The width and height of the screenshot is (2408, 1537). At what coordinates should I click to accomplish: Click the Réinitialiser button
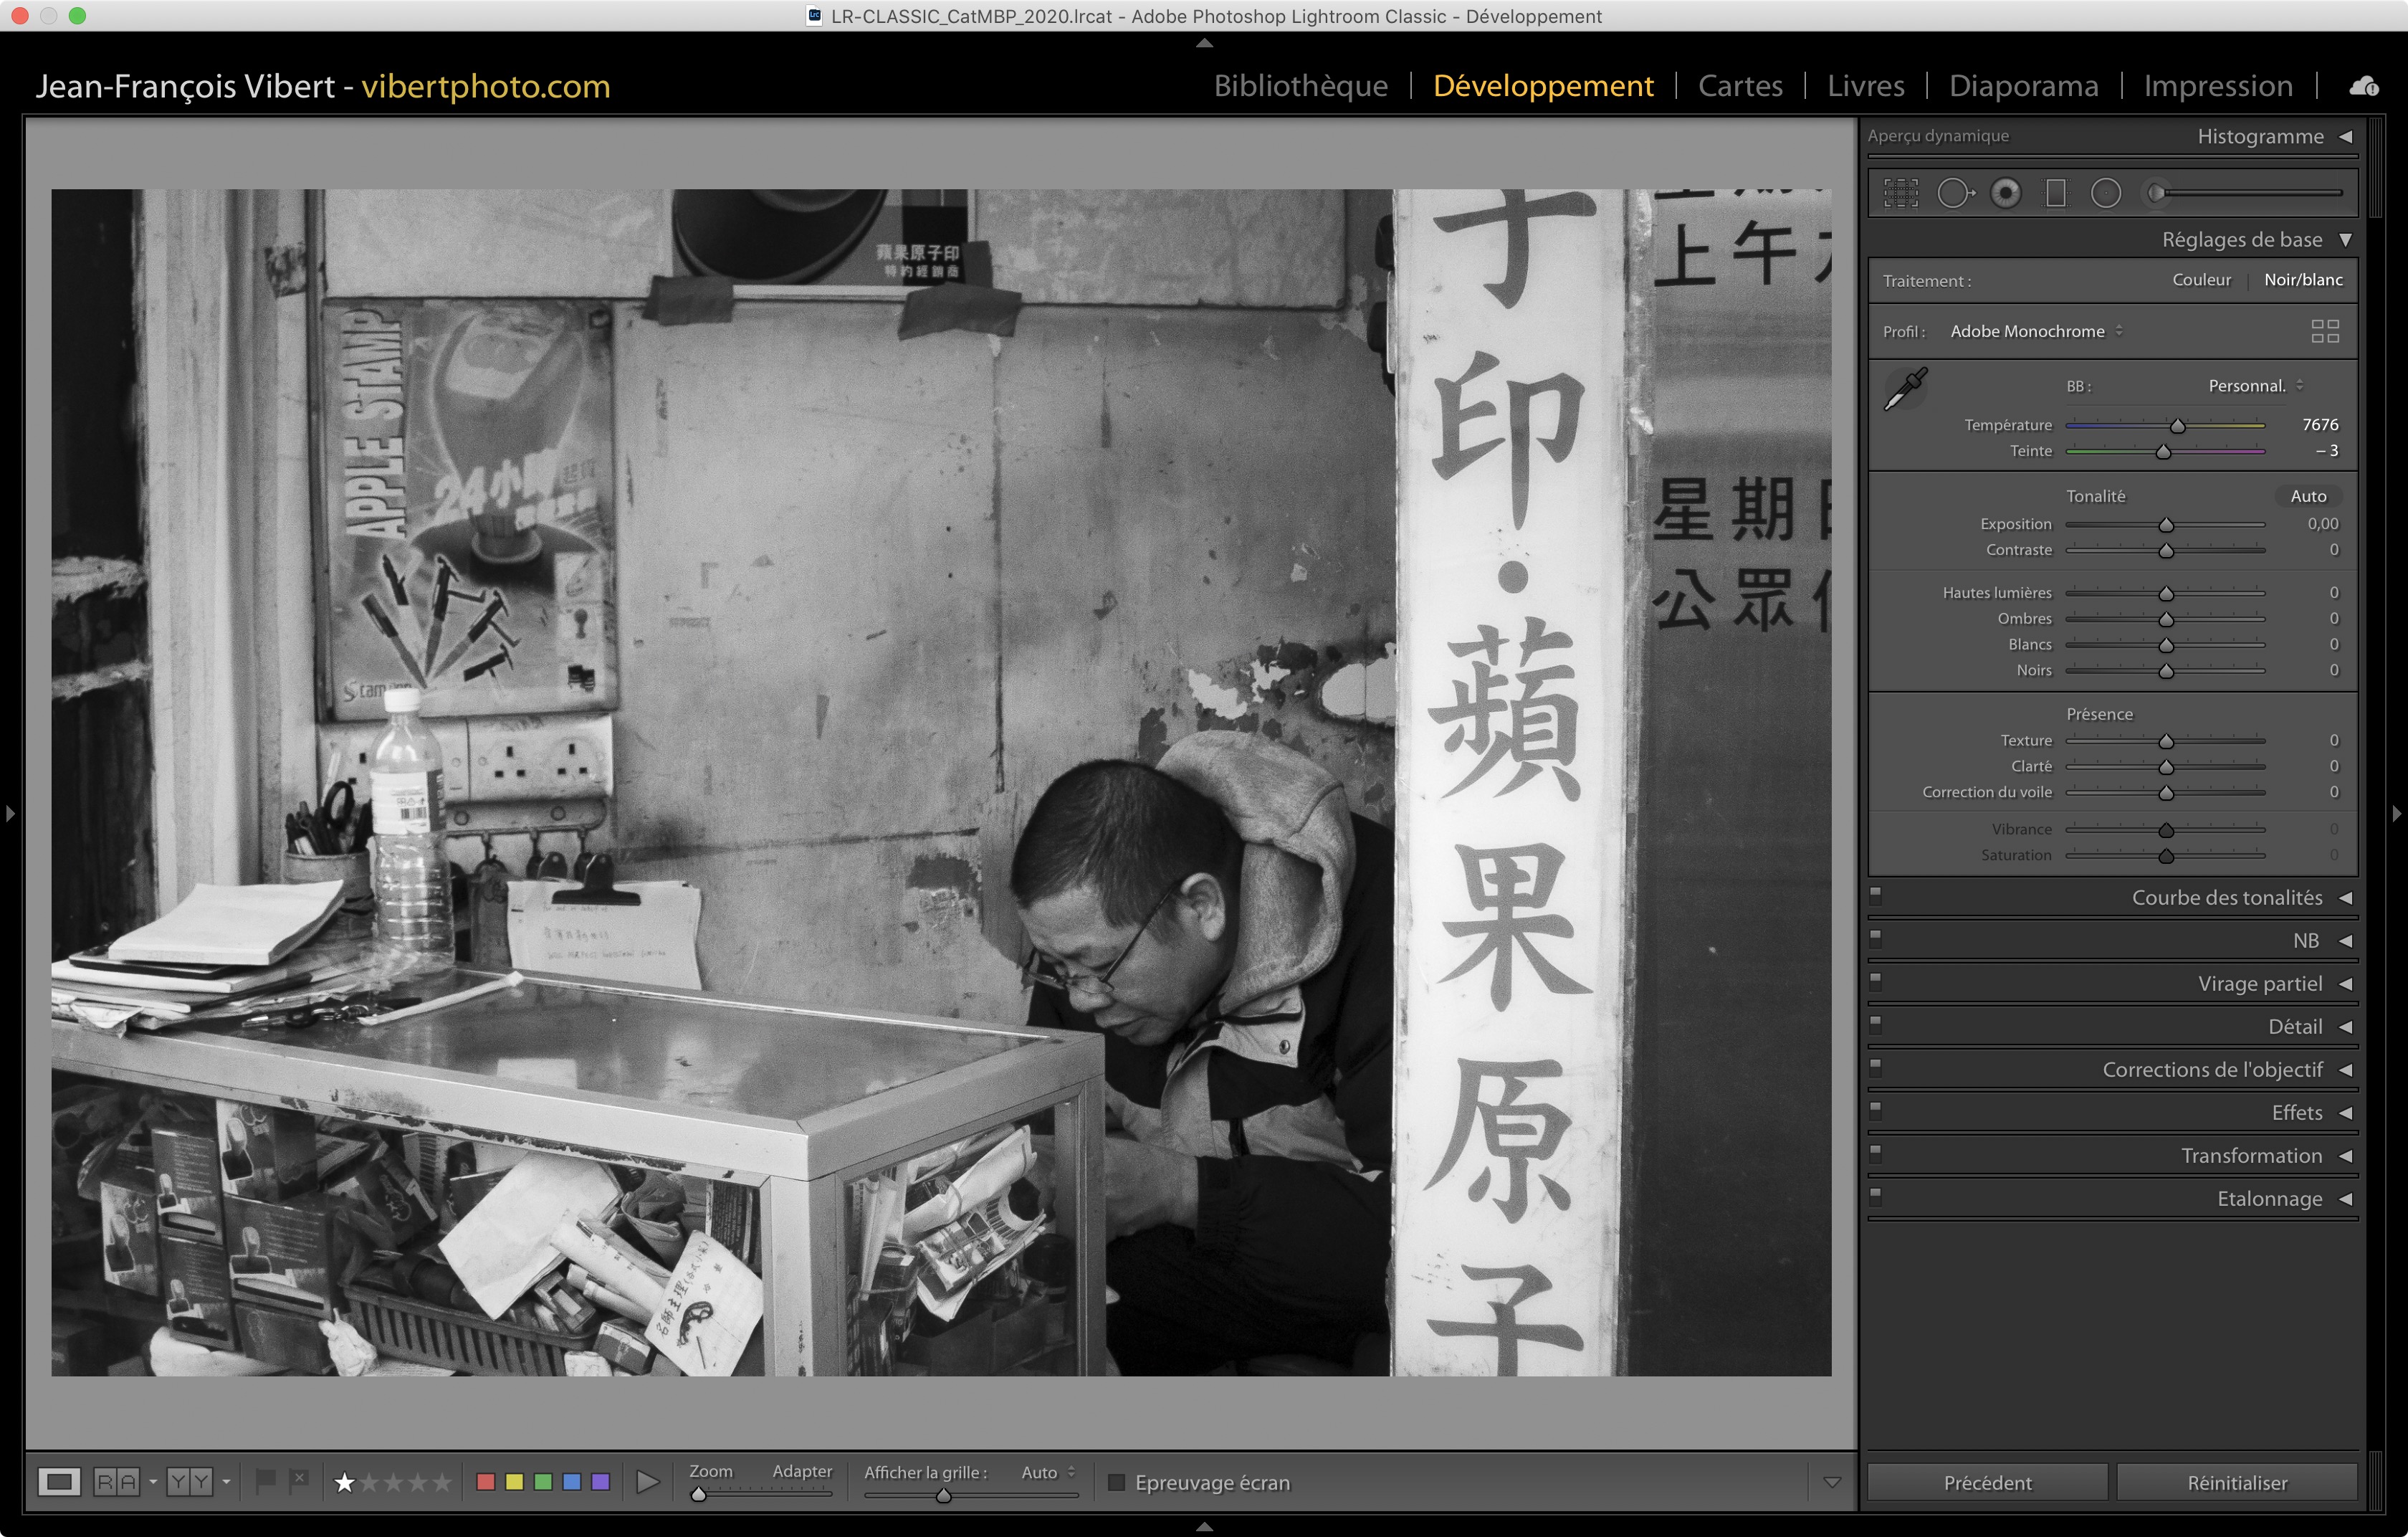[2237, 1482]
